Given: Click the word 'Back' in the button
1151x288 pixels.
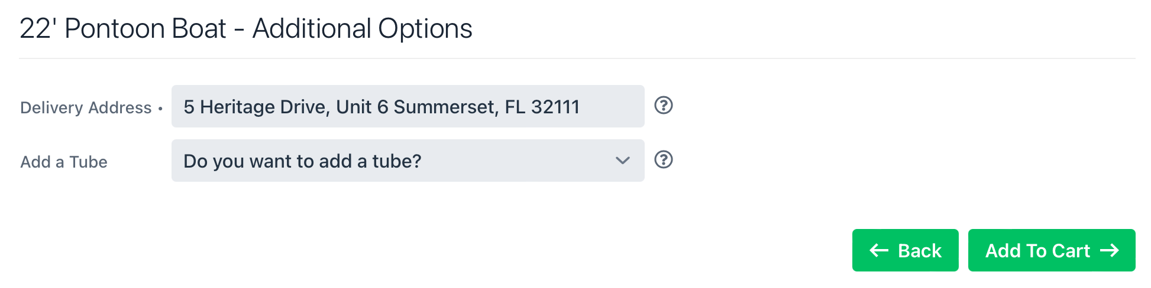Looking at the screenshot, I should [920, 251].
